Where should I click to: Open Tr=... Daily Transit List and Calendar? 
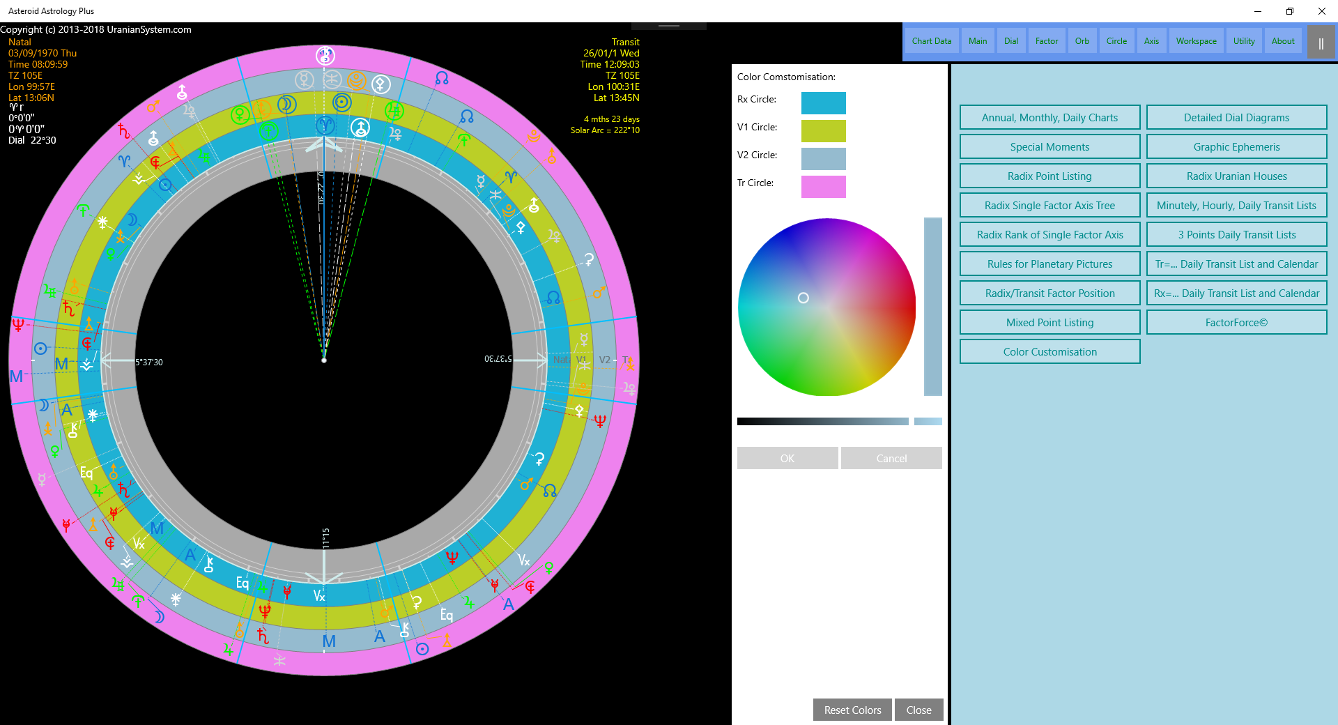tap(1236, 264)
